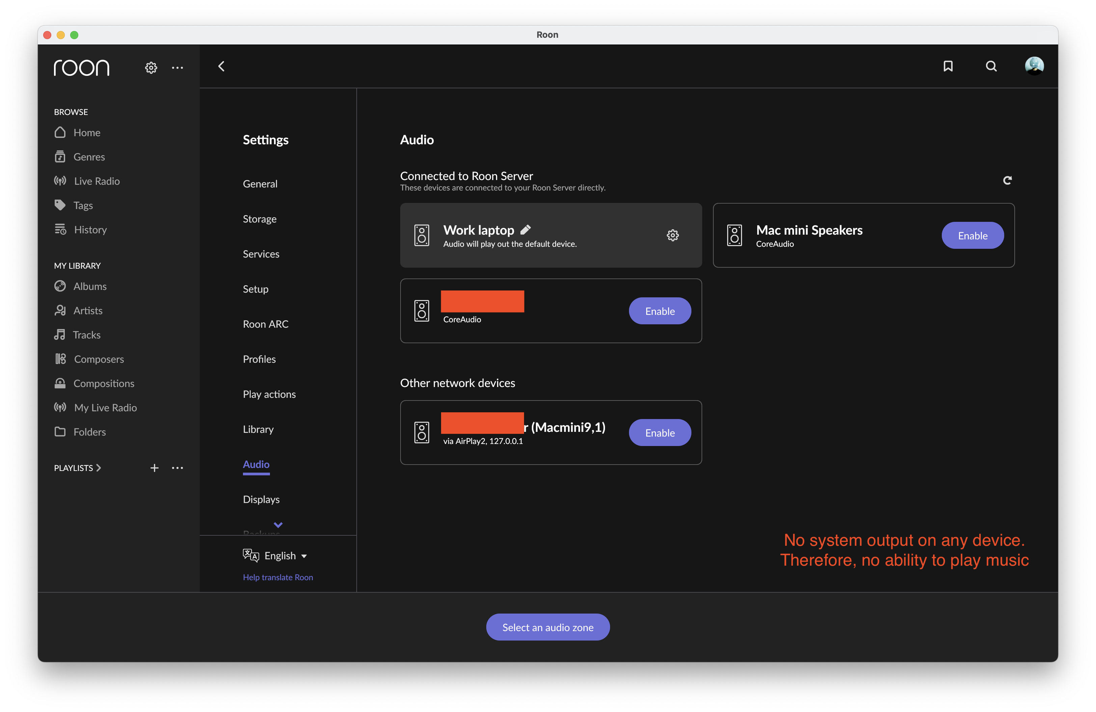Open Artists in My Library
Screen dimensions: 1096x712
(78, 310)
